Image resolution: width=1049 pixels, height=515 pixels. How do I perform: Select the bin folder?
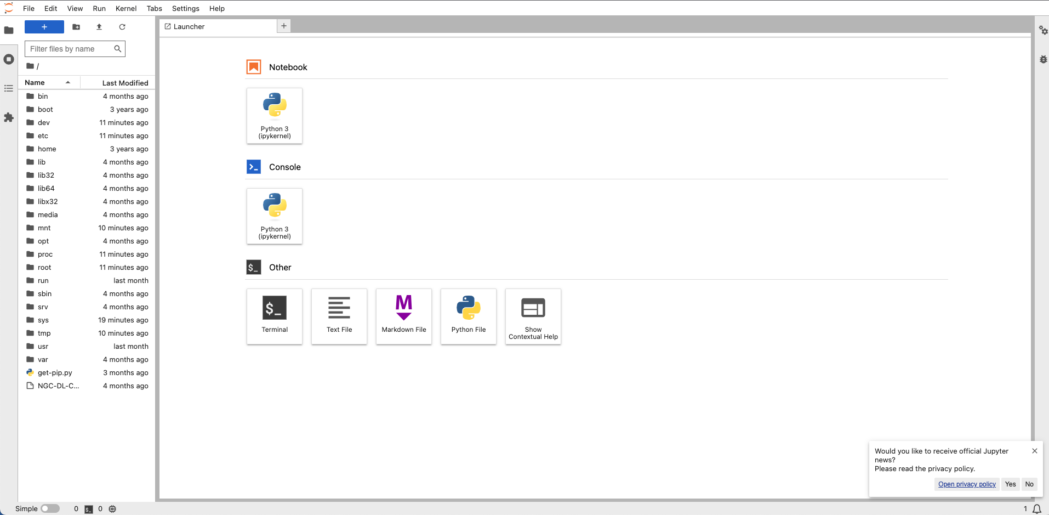[x=87, y=96]
